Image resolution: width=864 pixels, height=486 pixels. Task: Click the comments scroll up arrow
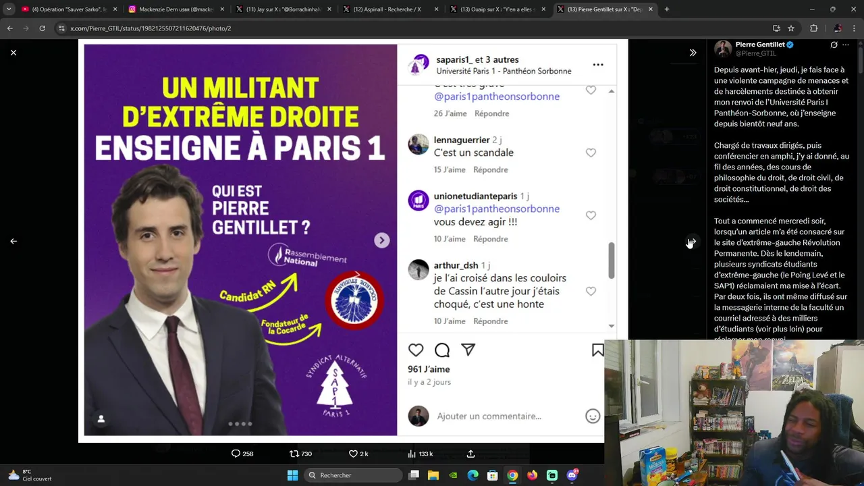[x=612, y=91]
